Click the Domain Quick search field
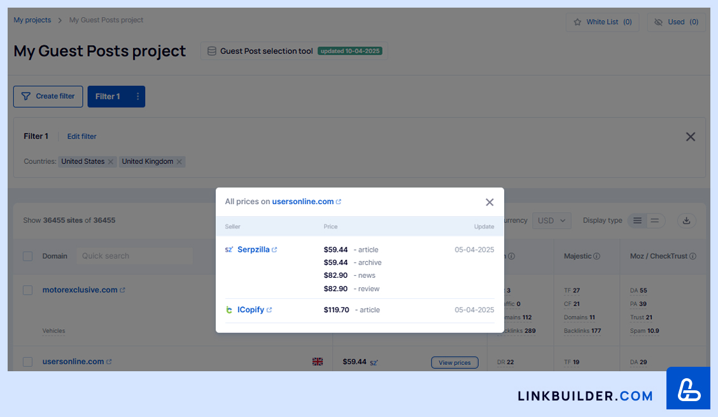The image size is (718, 417). coord(135,256)
